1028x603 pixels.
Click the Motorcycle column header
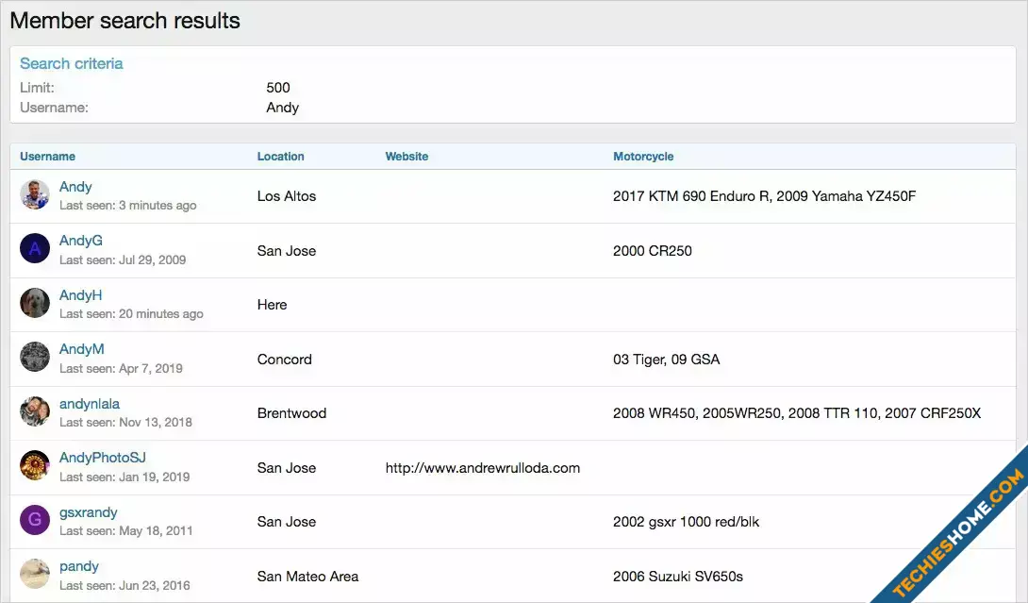(643, 157)
